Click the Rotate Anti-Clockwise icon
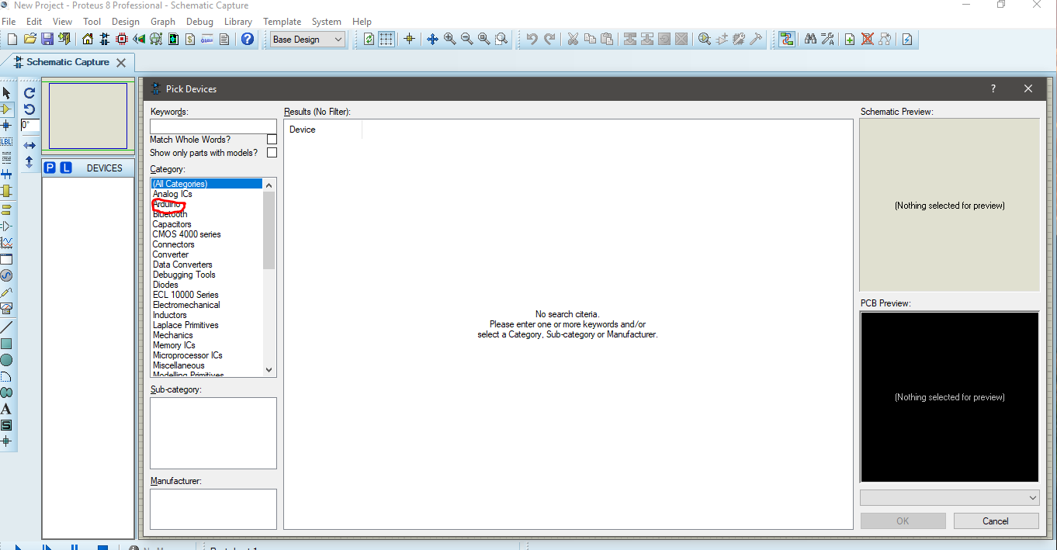The image size is (1057, 550). (x=29, y=109)
